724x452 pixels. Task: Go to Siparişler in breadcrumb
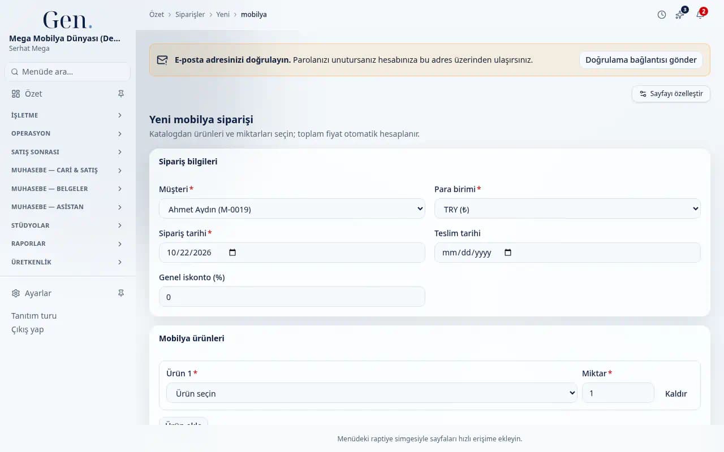(190, 15)
